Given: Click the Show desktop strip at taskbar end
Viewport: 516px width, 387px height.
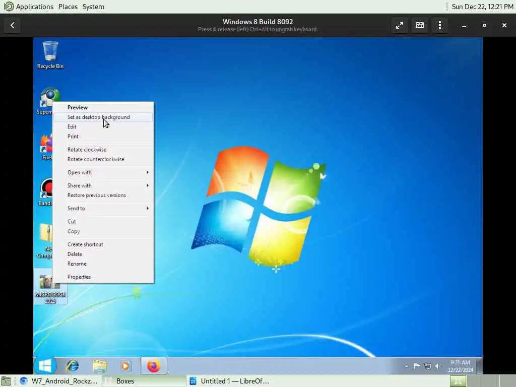Looking at the screenshot, I should (480, 366).
